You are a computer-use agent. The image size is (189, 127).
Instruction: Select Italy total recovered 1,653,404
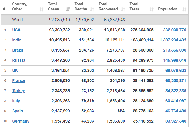coord(115,101)
